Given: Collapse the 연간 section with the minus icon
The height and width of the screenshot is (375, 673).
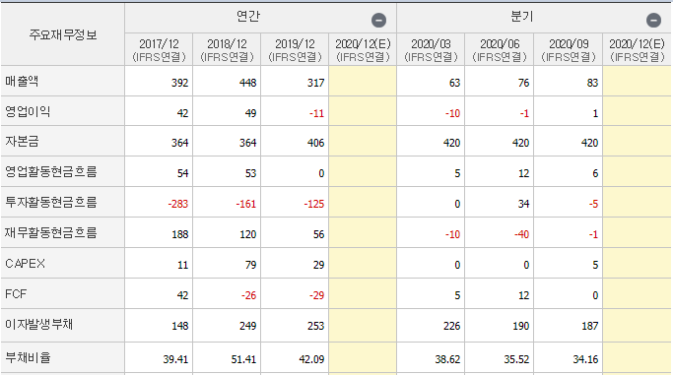Looking at the screenshot, I should click(x=378, y=20).
